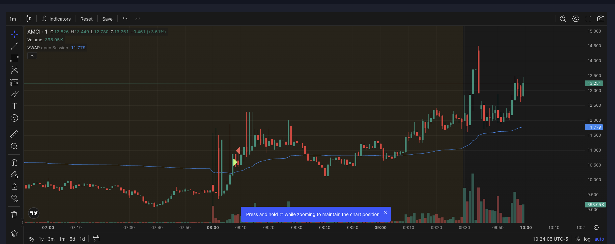Screen dimensions: 615x244
Task: Click the trash icon to remove drawings
Action: pyautogui.click(x=14, y=215)
